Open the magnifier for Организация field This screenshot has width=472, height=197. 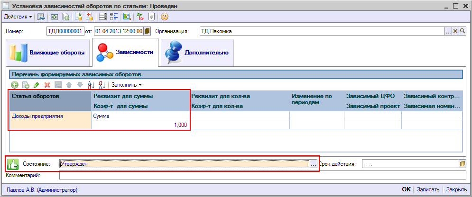463,31
